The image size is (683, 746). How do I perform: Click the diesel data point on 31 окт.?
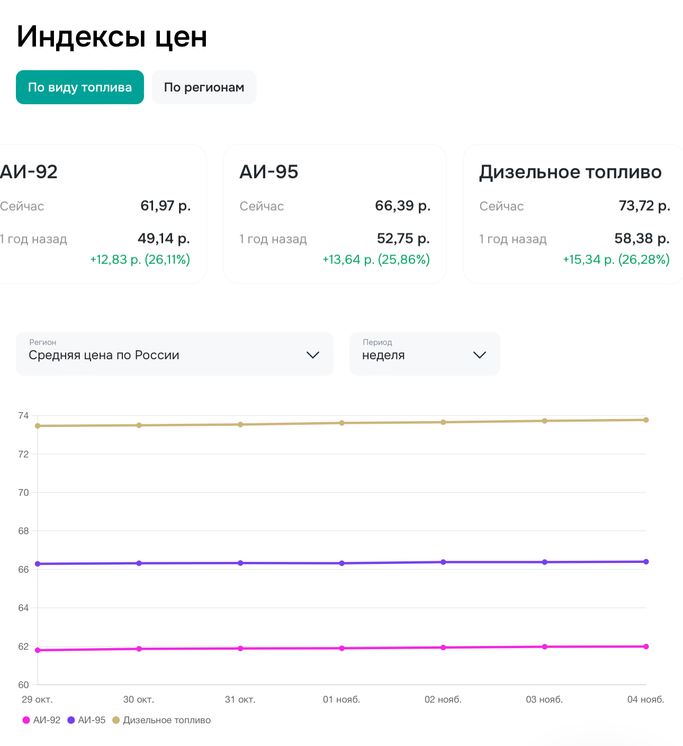tap(240, 424)
